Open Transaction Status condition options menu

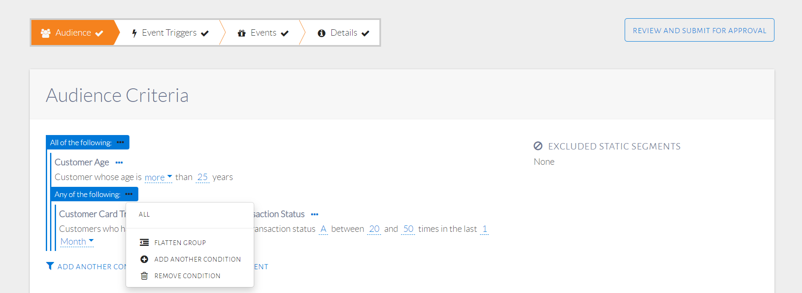tap(314, 214)
